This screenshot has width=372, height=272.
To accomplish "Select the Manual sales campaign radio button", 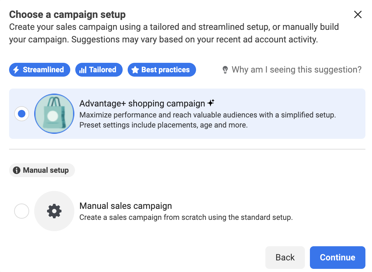I will 21,211.
